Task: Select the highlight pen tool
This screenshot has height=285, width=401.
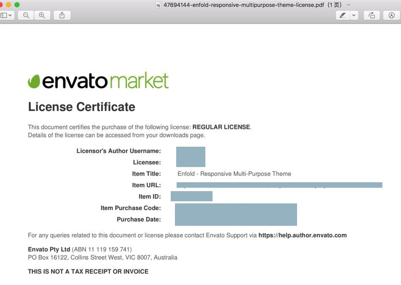Action: coord(343,15)
